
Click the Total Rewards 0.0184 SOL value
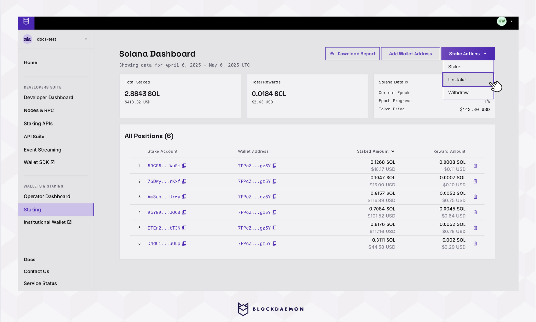(x=269, y=94)
